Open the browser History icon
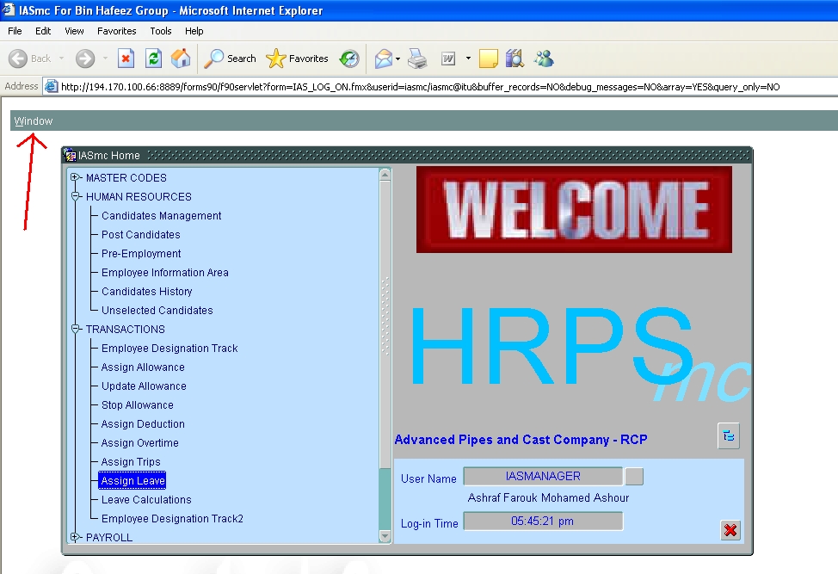This screenshot has width=838, height=574. point(349,59)
